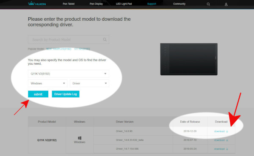Select popular model GT-191(8192)

[x=82, y=49]
